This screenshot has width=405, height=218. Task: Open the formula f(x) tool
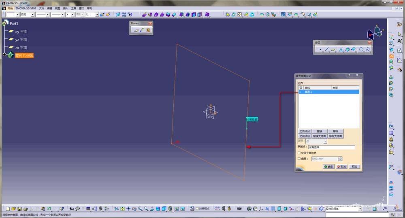[72, 209]
